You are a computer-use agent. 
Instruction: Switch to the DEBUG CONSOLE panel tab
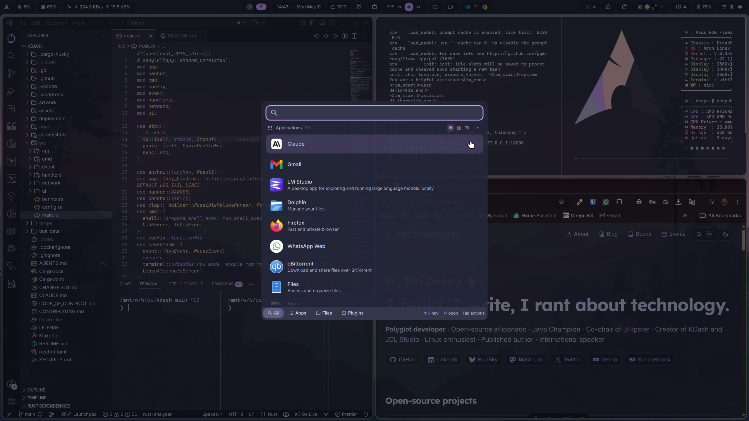185,284
